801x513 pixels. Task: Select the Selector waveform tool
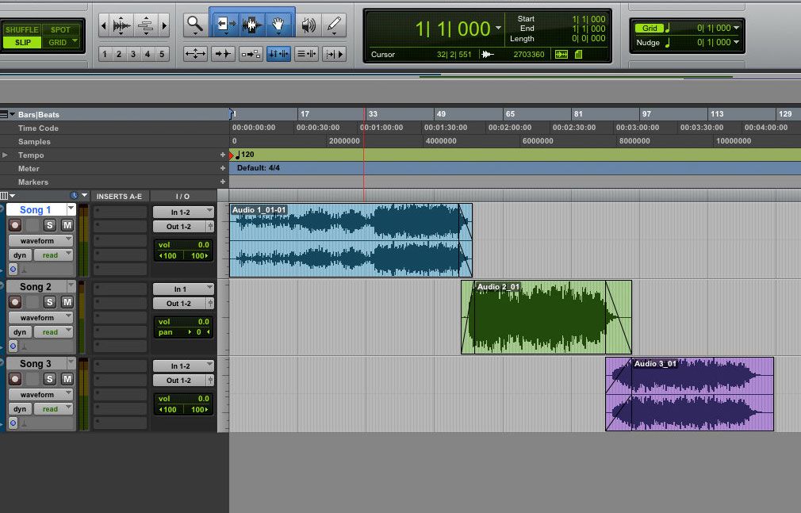[x=252, y=25]
